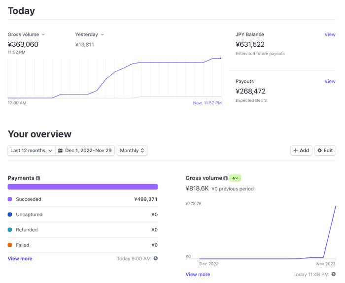The height and width of the screenshot is (283, 345).
Task: Click the endpoint dot on today's chart
Action: 220,59
